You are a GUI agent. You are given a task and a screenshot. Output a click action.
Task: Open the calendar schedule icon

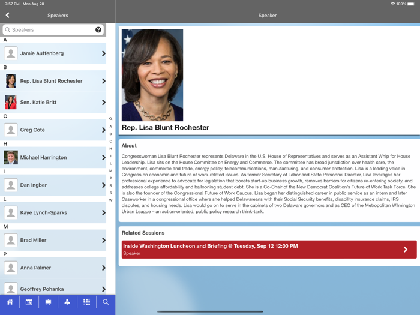coord(29,302)
